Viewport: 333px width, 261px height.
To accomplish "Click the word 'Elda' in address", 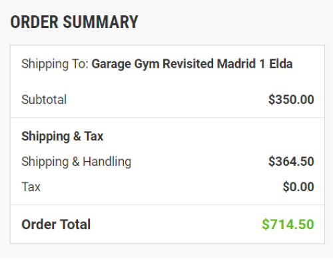I will point(281,64).
